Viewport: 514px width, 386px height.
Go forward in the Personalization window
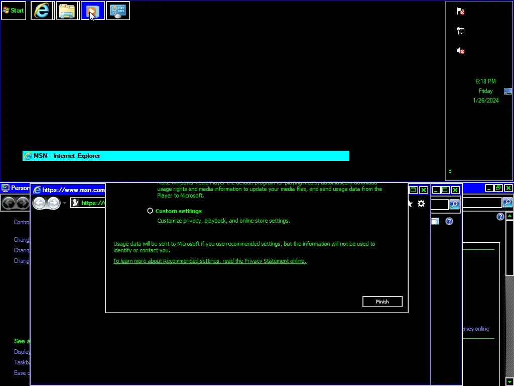pos(22,203)
